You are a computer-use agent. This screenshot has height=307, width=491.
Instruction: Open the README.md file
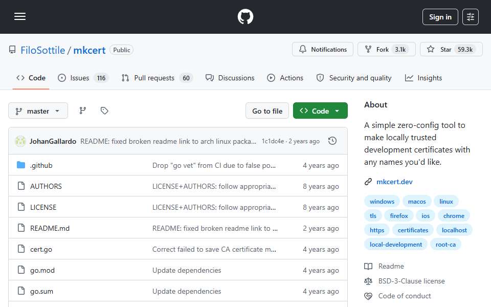(50, 228)
